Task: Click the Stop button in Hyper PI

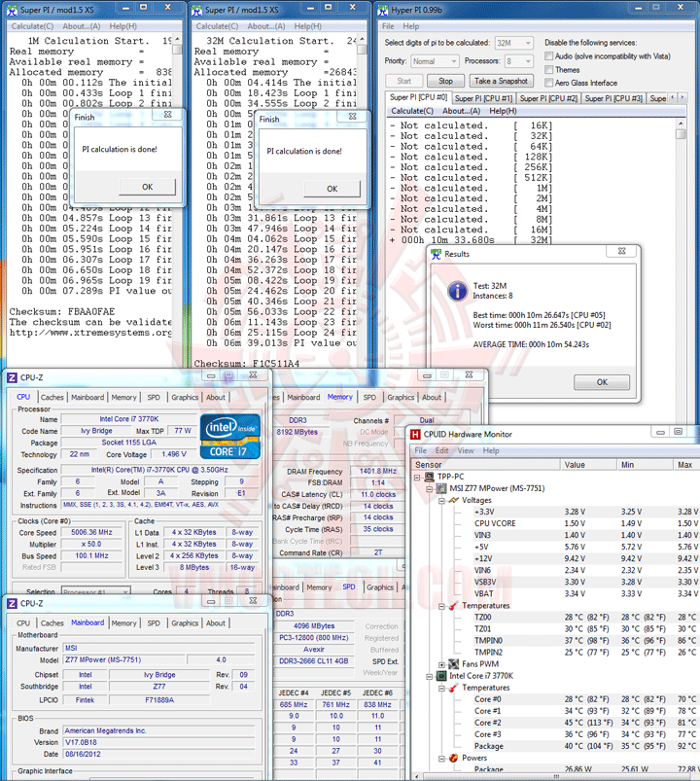Action: [445, 81]
